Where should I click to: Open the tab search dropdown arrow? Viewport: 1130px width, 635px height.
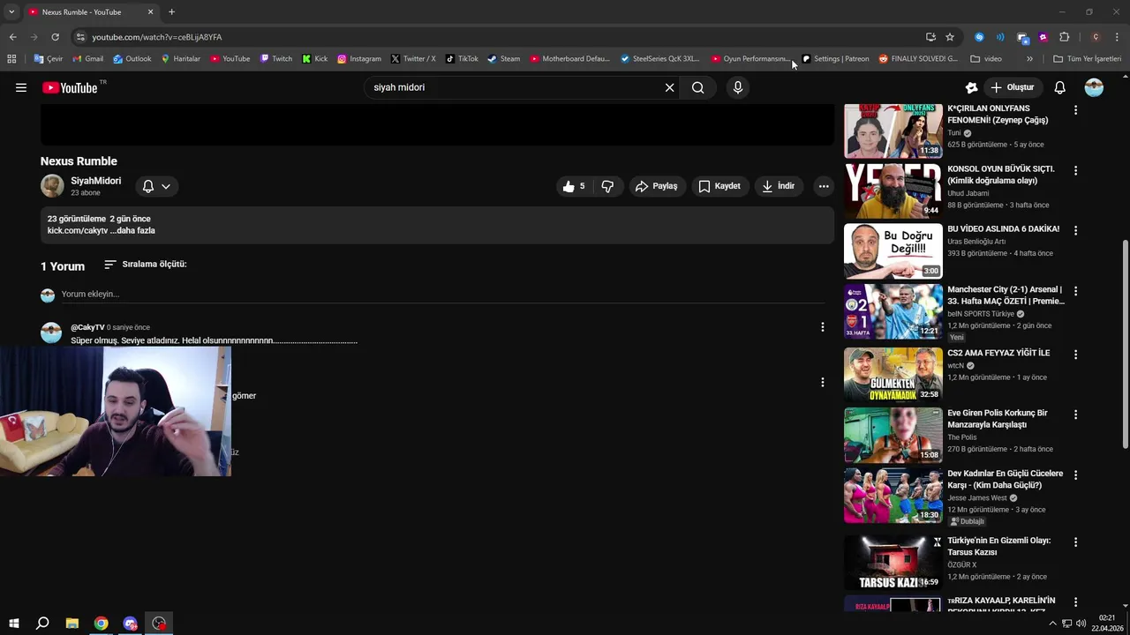click(11, 12)
